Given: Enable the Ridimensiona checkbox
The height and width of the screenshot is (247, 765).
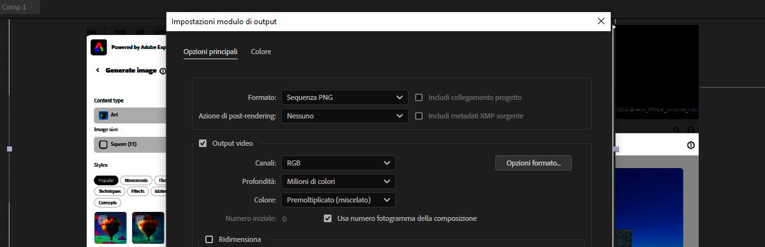Looking at the screenshot, I should click(209, 239).
